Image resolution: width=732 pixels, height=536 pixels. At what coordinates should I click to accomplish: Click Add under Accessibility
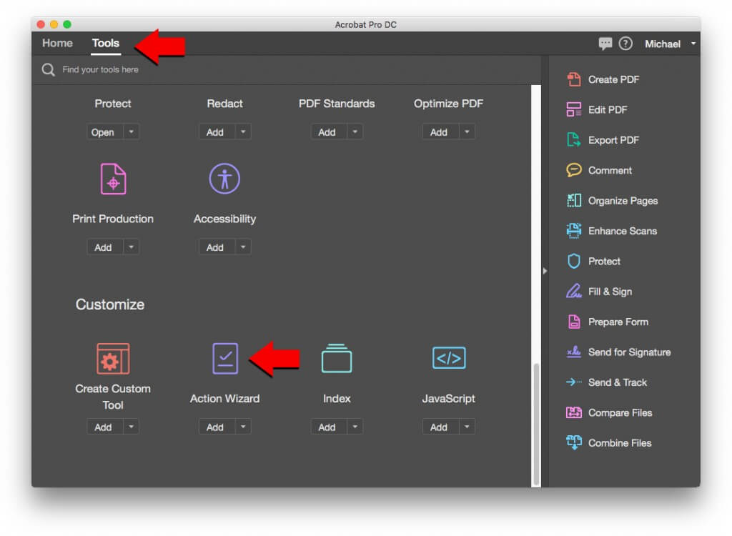(217, 247)
